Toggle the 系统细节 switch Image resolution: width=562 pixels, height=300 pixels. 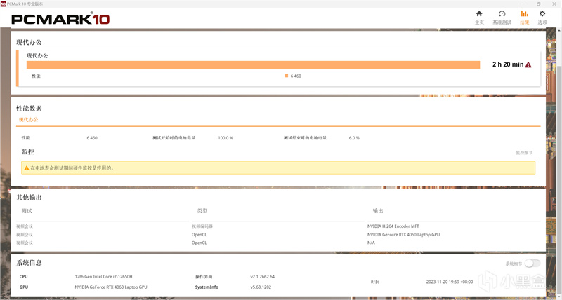(x=532, y=264)
